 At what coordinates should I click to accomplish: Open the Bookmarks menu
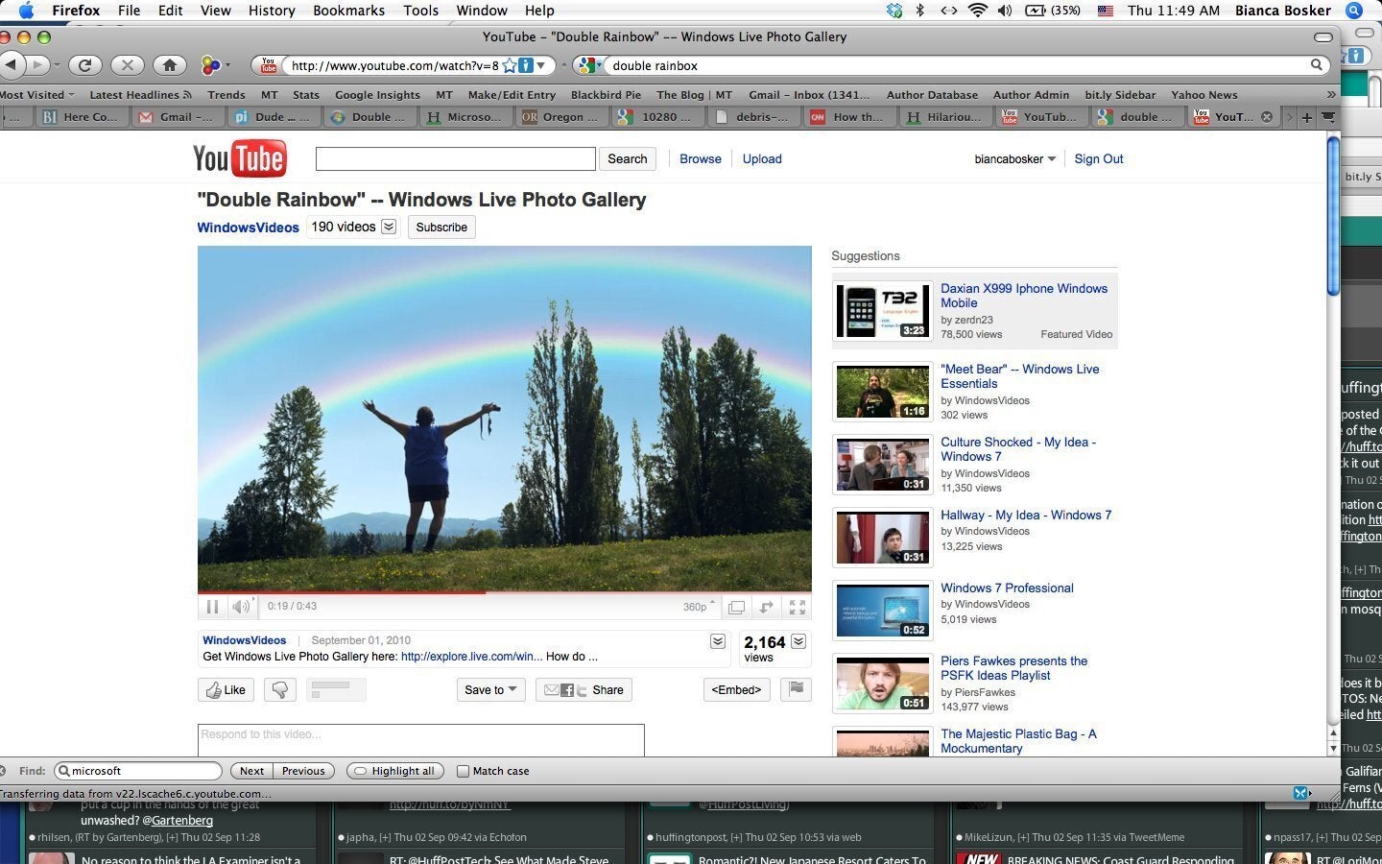[x=348, y=11]
